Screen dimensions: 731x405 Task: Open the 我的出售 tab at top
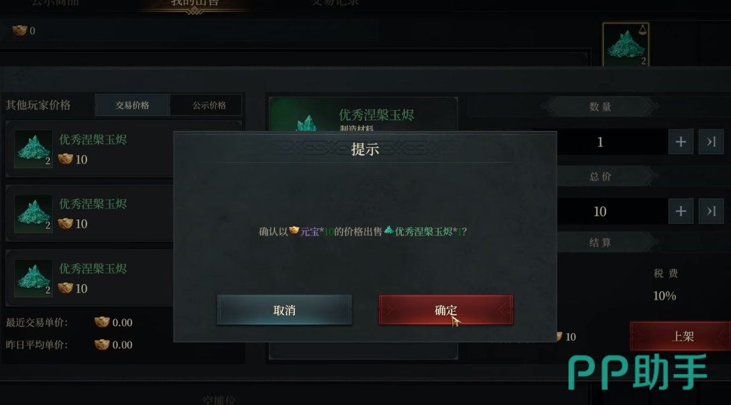tap(194, 3)
